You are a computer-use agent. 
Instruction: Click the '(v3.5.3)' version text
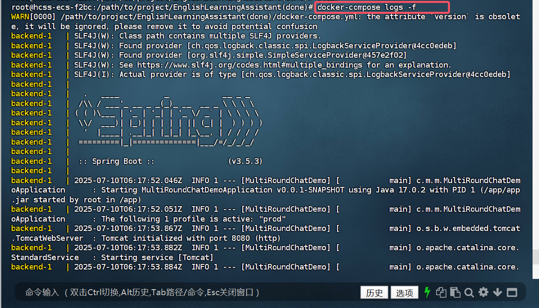245,161
